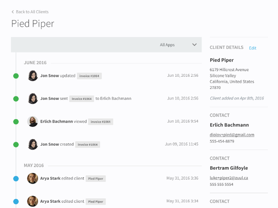
Task: Click the name Erlich Bachmann in viewed row
Action: pos(56,122)
